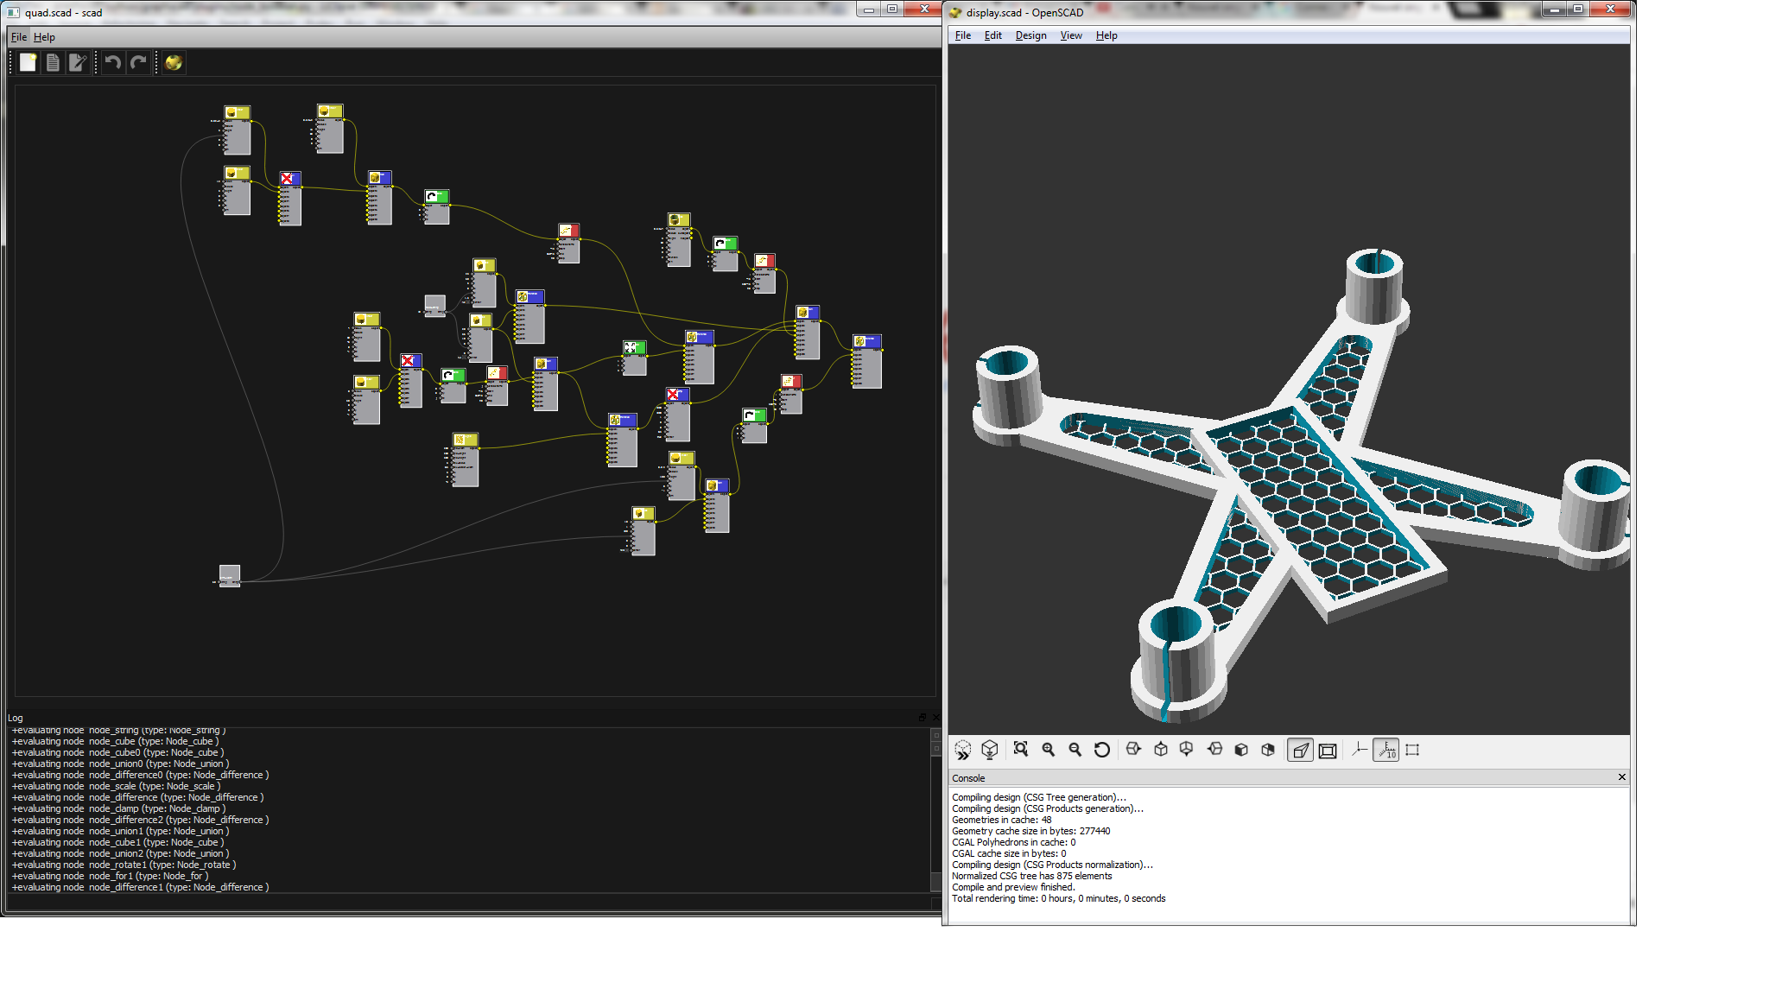The image size is (1769, 995).
Task: Open the Design menu in OpenSCAD
Action: pyautogui.click(x=1030, y=35)
